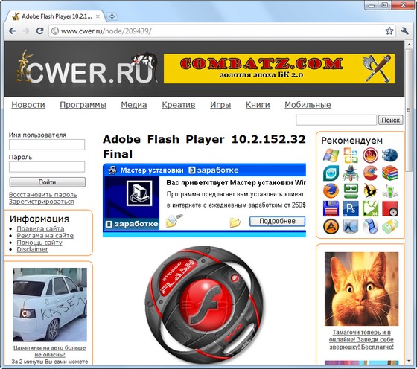The height and width of the screenshot is (369, 417).
Task: Open the Книги menu item
Action: tap(258, 105)
